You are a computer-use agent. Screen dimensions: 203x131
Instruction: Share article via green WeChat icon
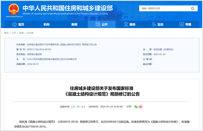[136, 107]
